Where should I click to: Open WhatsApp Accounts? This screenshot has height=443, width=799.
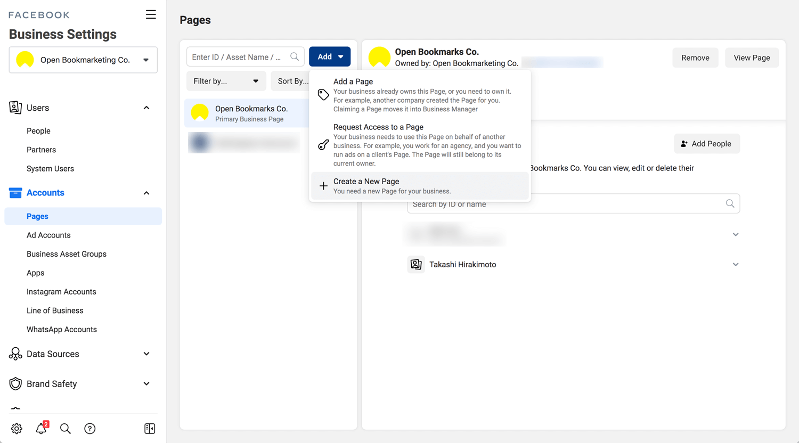click(62, 330)
